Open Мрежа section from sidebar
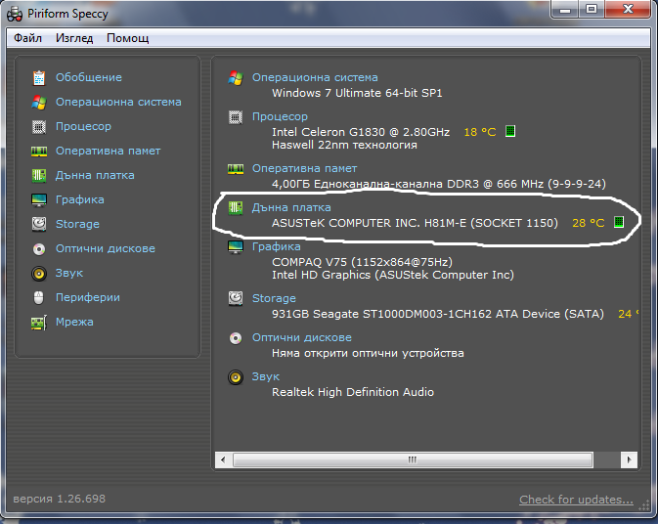 74,323
